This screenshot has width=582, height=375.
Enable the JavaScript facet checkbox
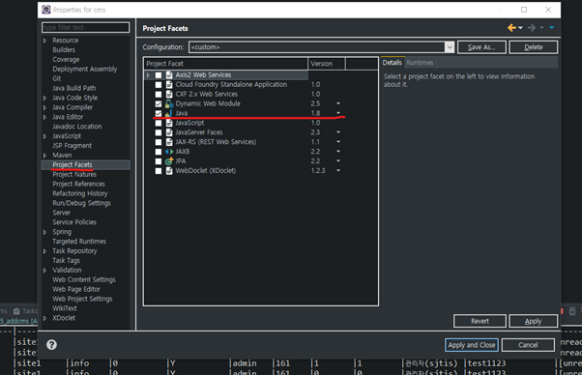coord(159,123)
